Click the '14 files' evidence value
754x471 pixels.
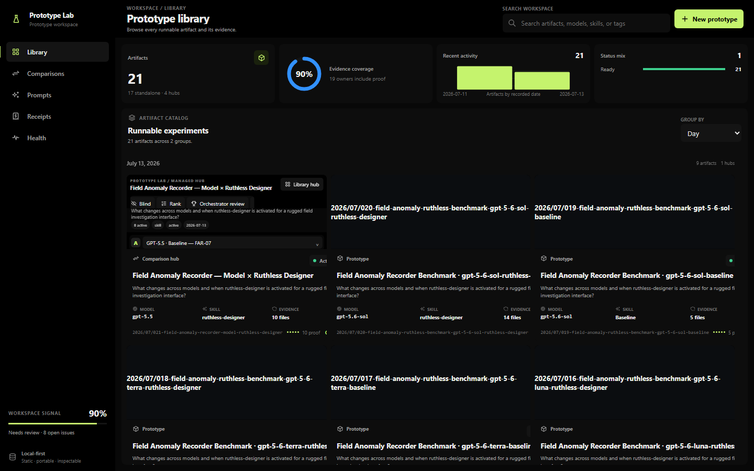point(512,317)
